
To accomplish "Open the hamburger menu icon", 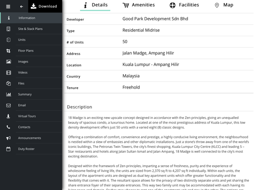I will pyautogui.click(x=8, y=6).
